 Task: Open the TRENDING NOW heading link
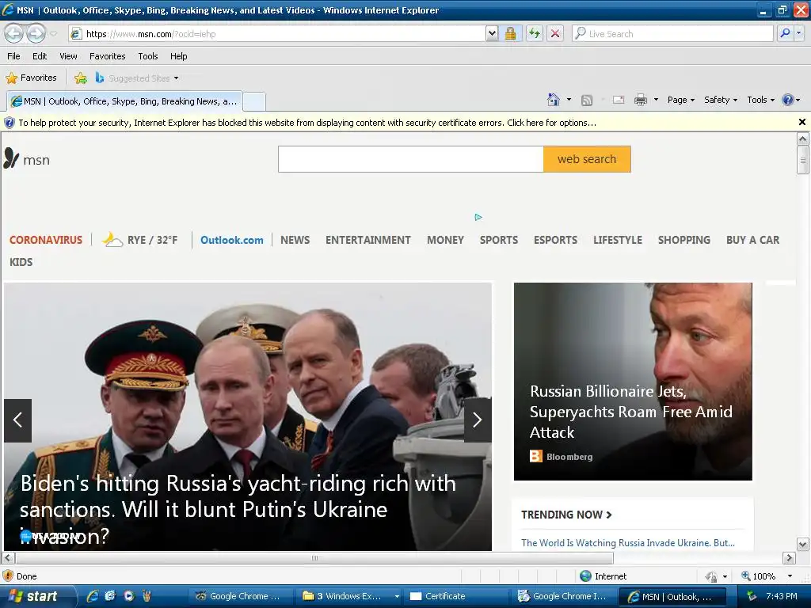click(566, 515)
